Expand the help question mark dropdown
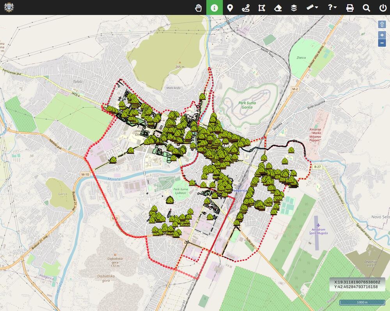 click(332, 8)
